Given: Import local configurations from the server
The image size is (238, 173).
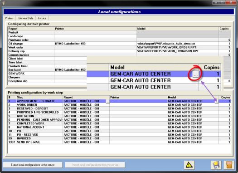Looking at the screenshot, I should (x=95, y=165).
